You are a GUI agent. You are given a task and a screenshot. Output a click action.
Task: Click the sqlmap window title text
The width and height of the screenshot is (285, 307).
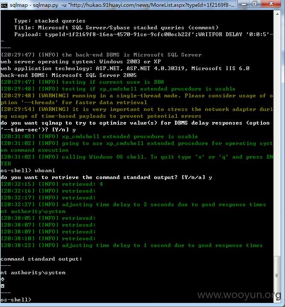click(122, 5)
